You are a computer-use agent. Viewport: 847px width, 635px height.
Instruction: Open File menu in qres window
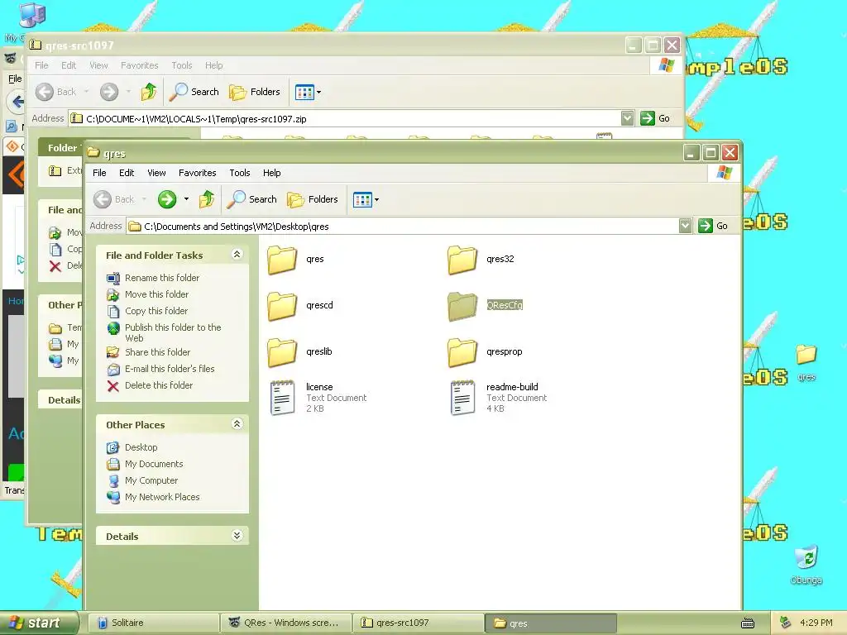pos(99,173)
